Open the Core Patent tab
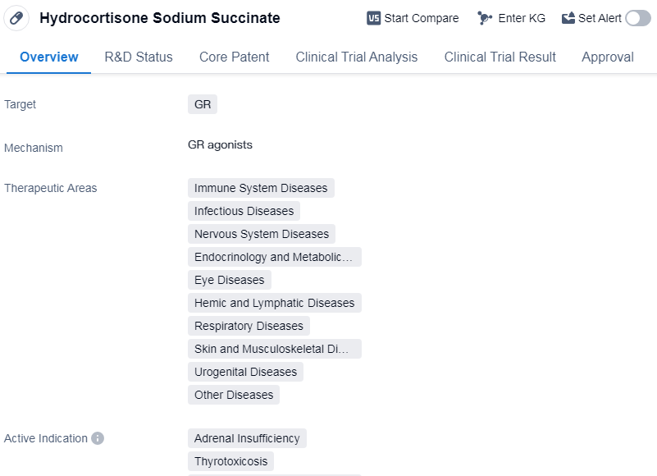This screenshot has width=657, height=476. point(234,57)
